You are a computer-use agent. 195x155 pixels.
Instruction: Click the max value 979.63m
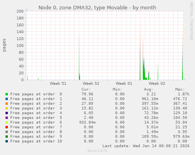pos(181,137)
